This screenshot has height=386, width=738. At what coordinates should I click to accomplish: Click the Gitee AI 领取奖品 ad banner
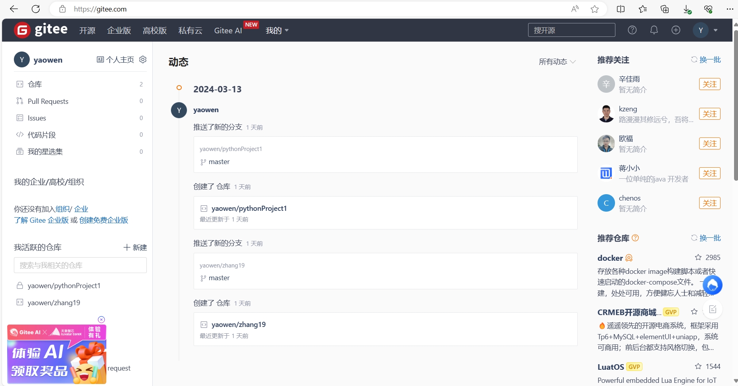click(x=57, y=354)
